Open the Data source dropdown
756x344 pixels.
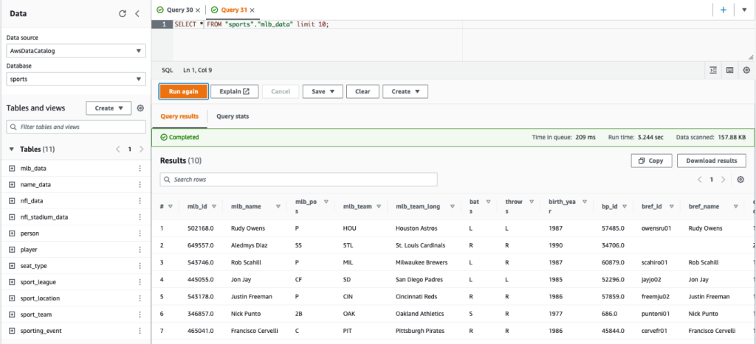(76, 51)
